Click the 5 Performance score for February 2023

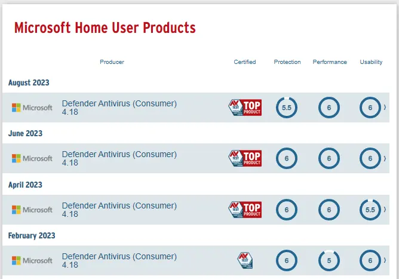[x=329, y=260]
